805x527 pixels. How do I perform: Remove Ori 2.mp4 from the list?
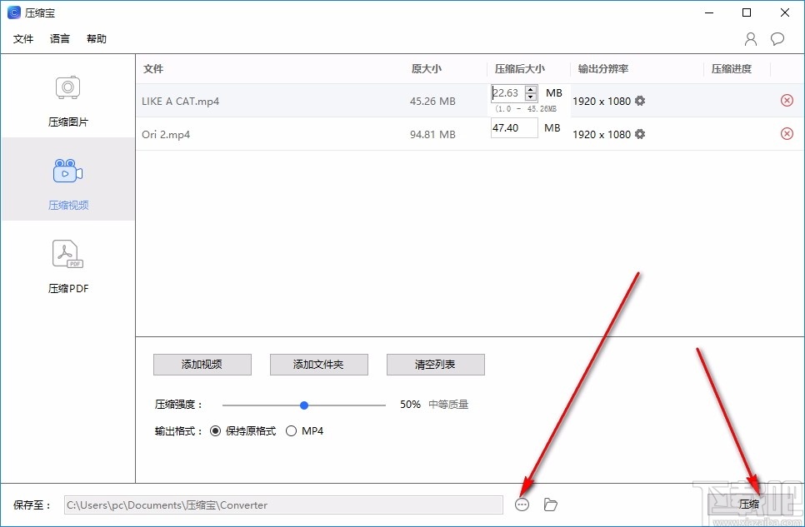click(x=787, y=133)
